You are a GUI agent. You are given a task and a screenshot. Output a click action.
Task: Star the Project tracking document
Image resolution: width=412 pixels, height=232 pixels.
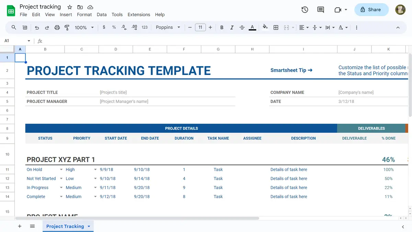tap(70, 7)
